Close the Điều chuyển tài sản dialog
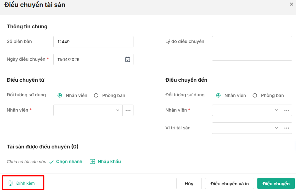Screen dimensions: 296x192 (x=291, y=4)
